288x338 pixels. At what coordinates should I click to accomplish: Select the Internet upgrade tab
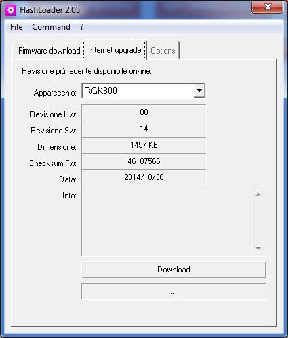point(115,49)
